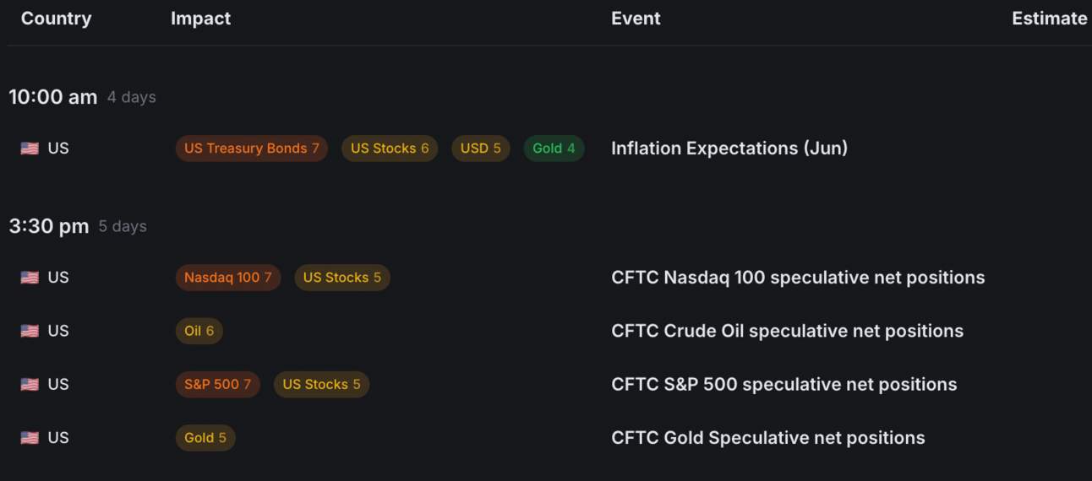Click the US flag in the Crude Oil row
Screen dimensions: 1092x481
tap(30, 331)
